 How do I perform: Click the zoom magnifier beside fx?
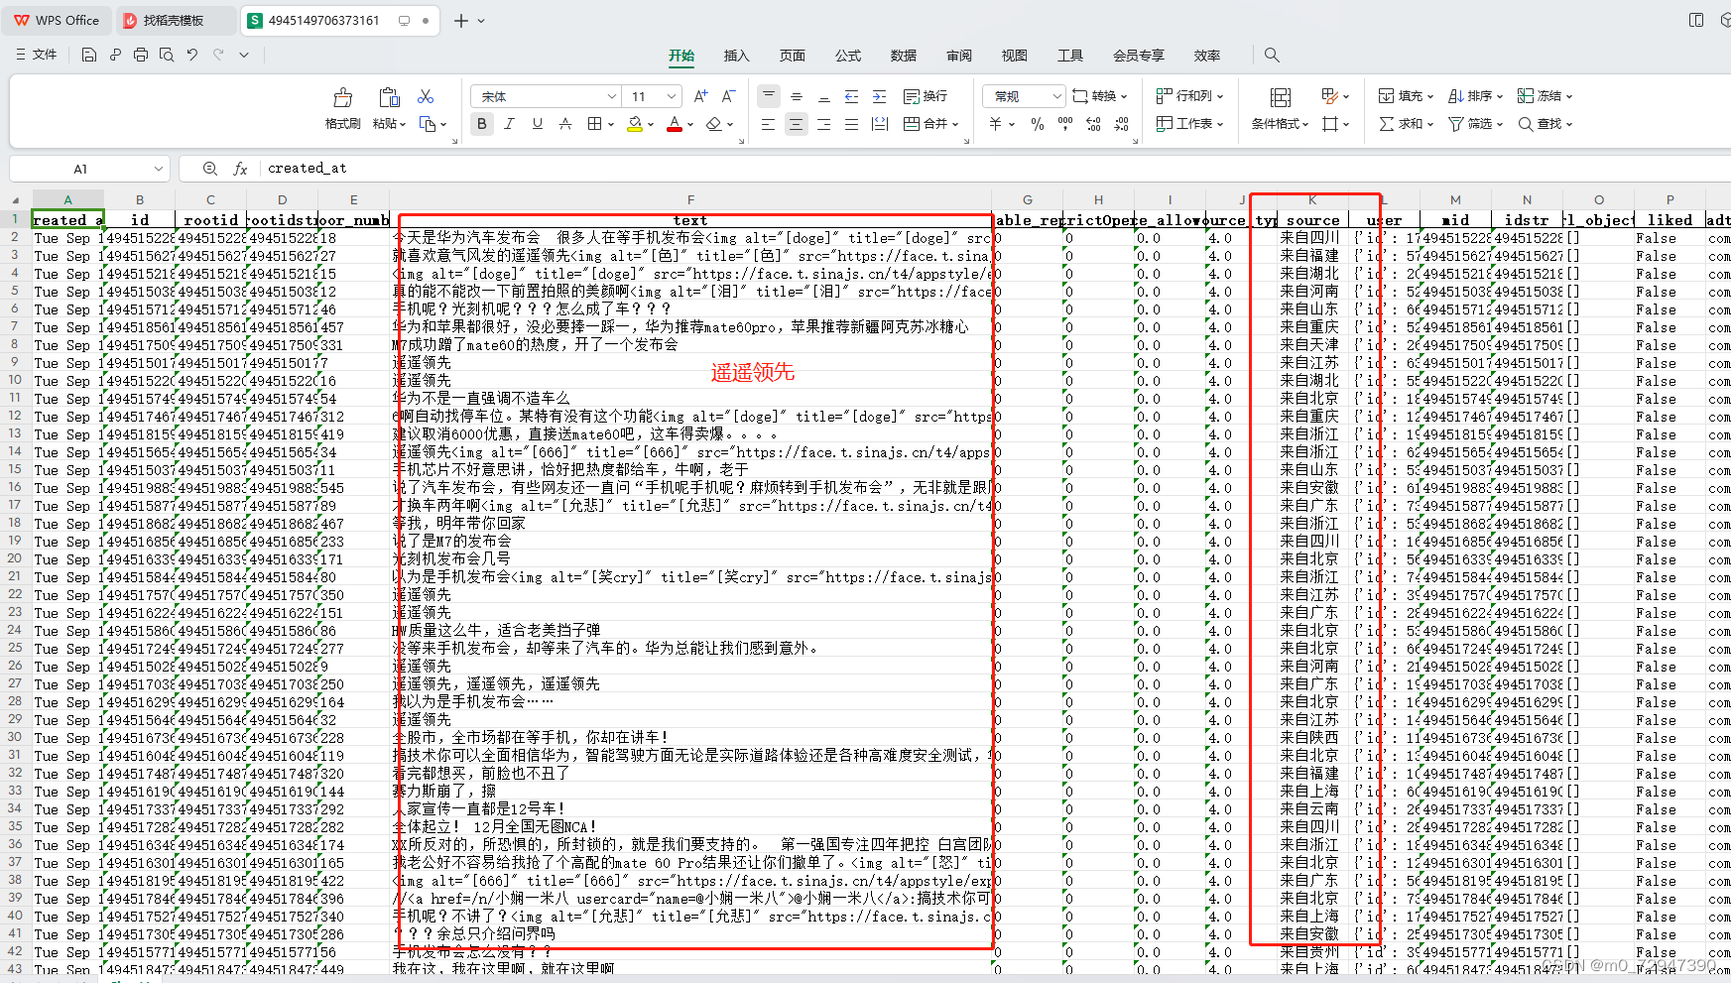point(209,169)
